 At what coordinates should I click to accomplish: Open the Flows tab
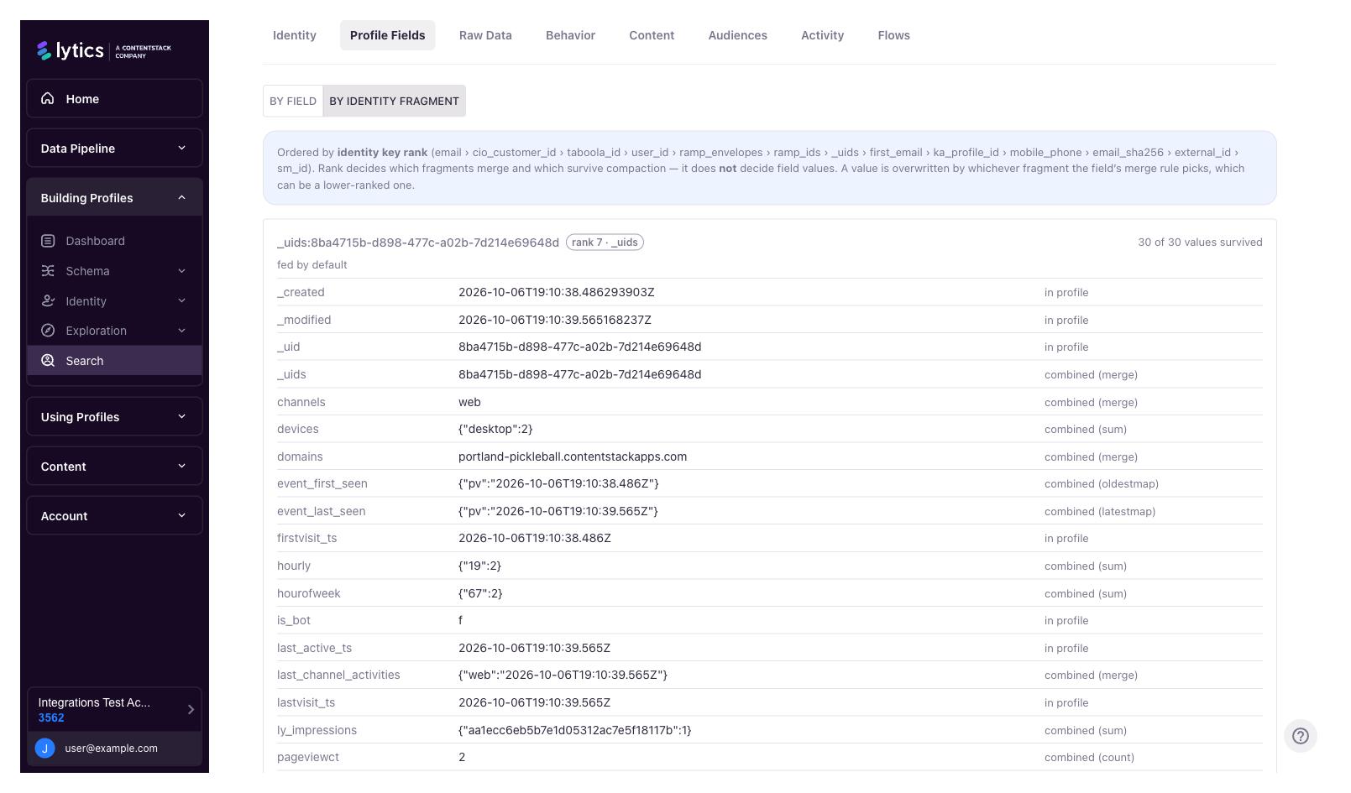coord(893,35)
